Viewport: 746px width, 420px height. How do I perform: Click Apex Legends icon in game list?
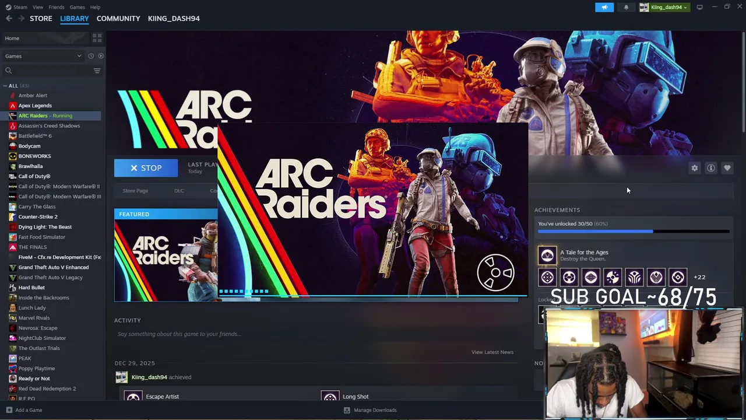[x=13, y=106]
